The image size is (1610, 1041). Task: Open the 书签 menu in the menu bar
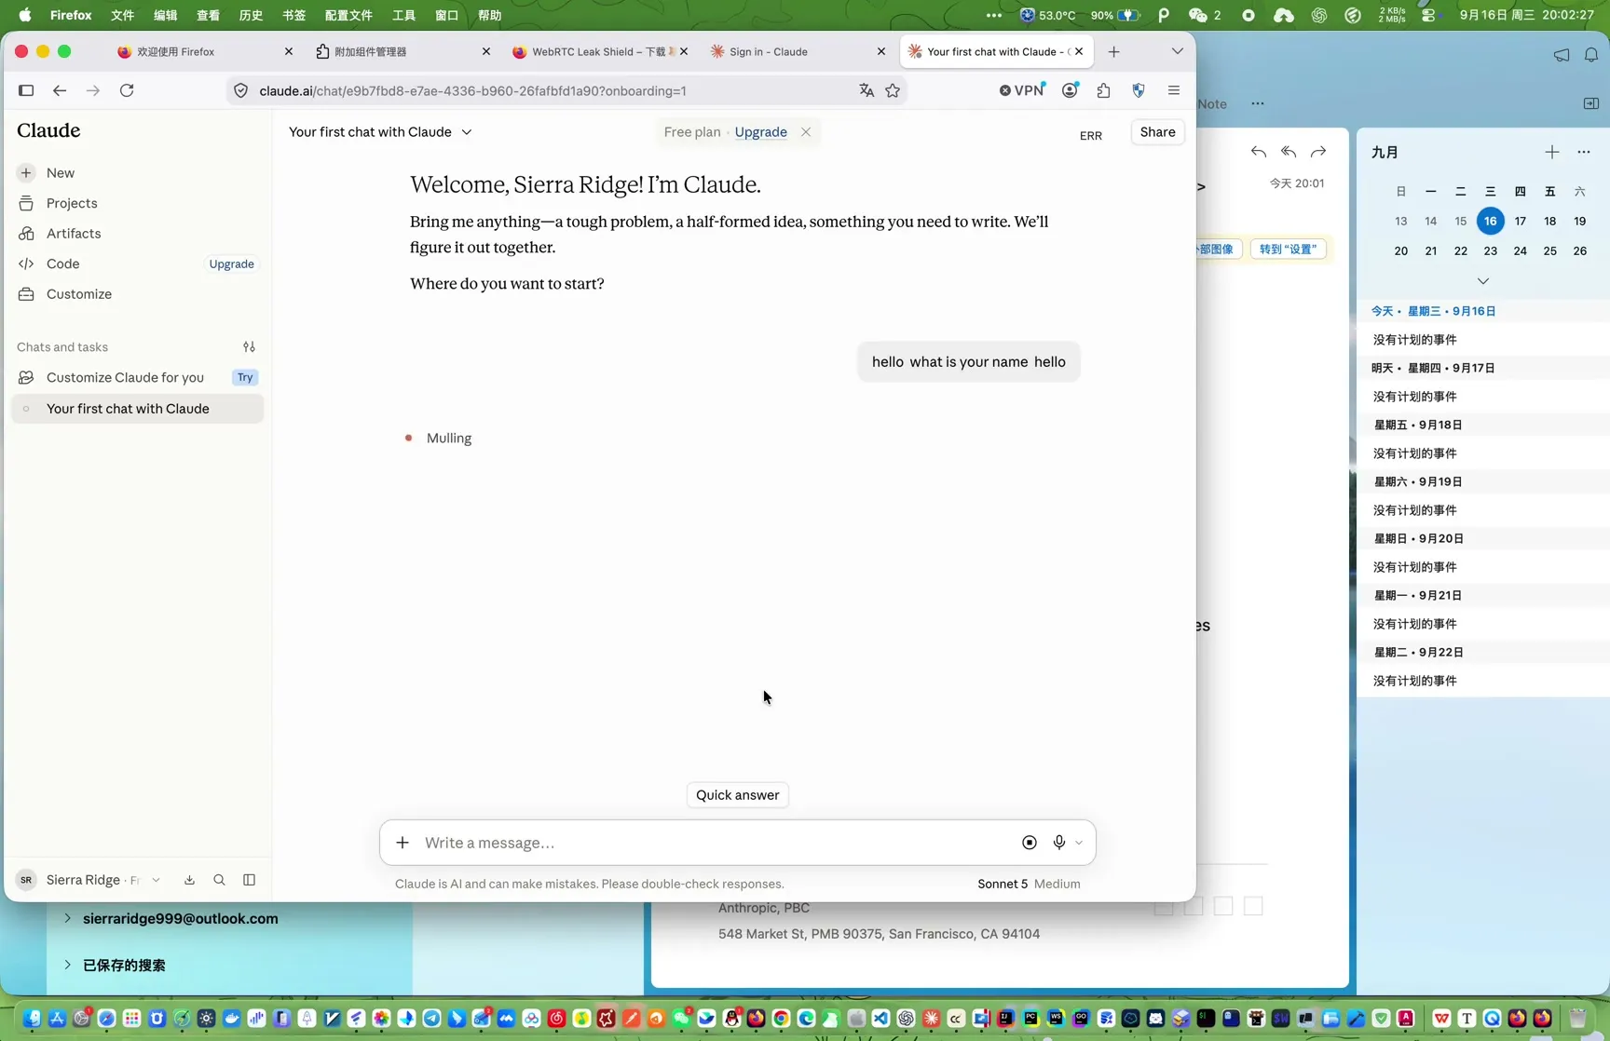click(x=293, y=15)
